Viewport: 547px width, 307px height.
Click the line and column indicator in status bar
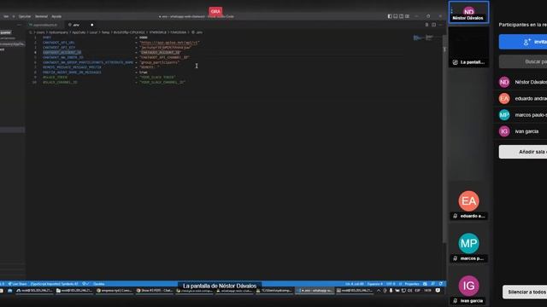pyautogui.click(x=354, y=284)
